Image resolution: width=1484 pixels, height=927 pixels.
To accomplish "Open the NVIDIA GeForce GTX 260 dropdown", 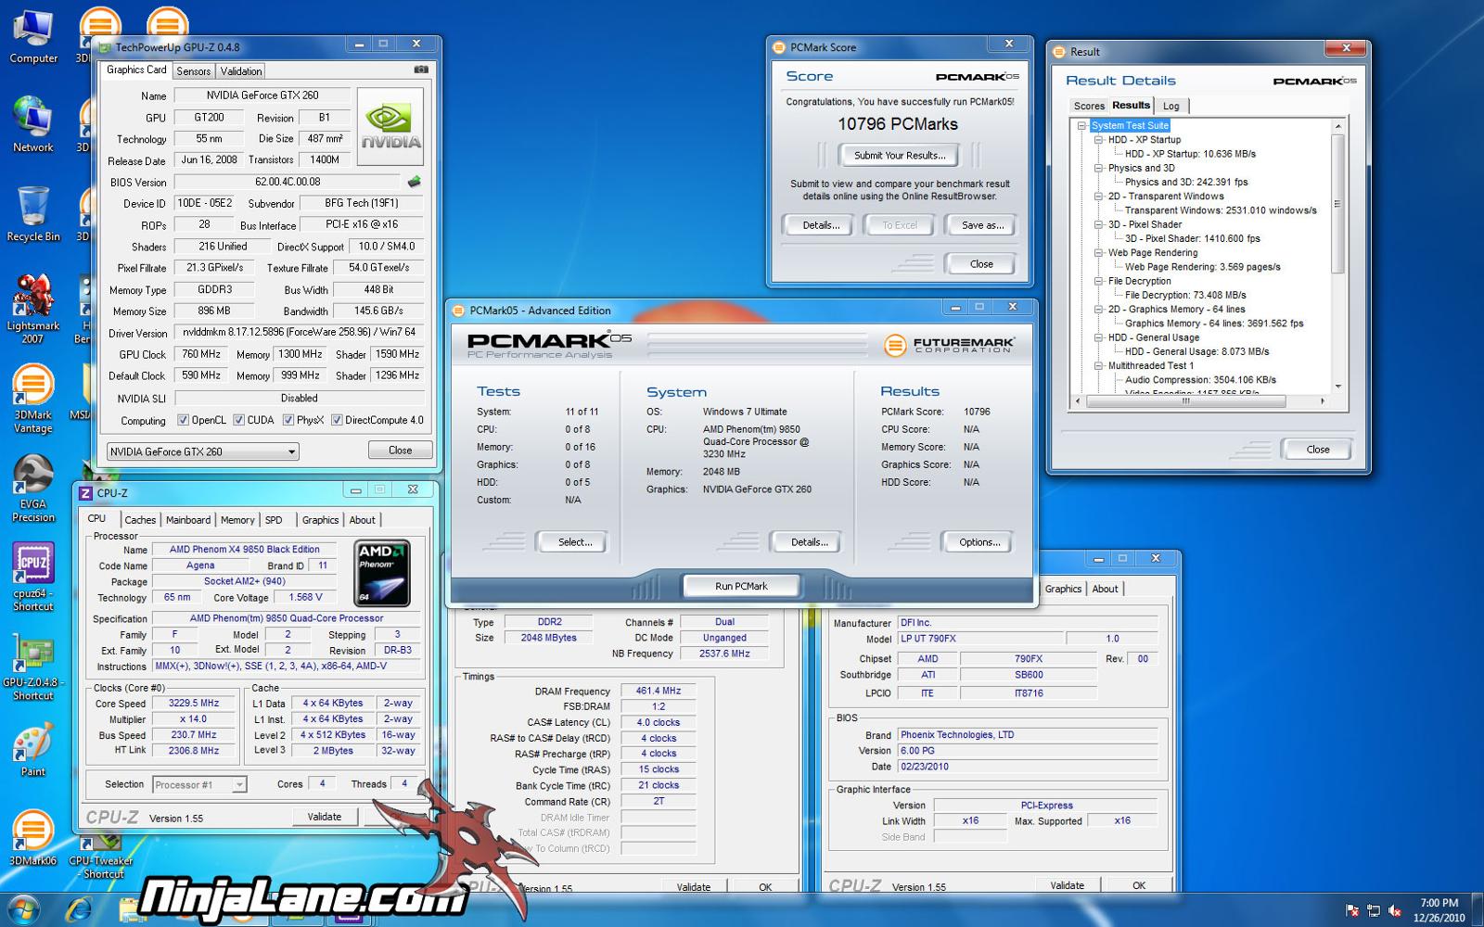I will tap(203, 451).
